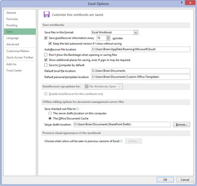
Task: Click Server drafts location field
Action: tap(122, 125)
